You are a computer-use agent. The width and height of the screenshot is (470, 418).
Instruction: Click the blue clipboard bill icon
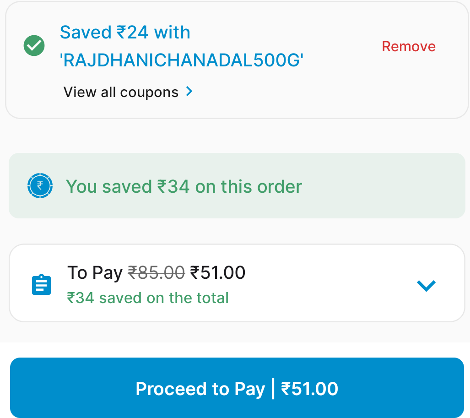(x=41, y=284)
